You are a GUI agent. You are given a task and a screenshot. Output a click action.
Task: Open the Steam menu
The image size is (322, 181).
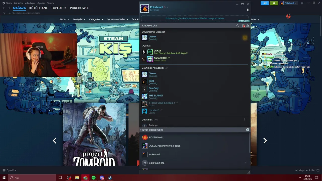(x=7, y=3)
